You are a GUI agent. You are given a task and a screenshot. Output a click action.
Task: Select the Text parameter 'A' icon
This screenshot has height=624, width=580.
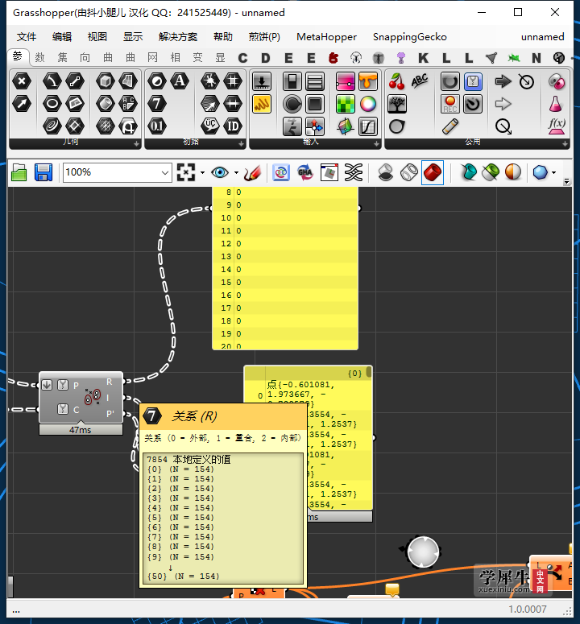point(180,81)
